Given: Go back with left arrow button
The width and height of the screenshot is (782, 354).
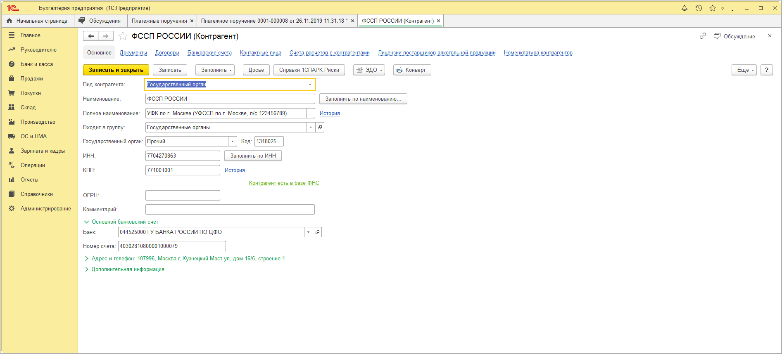Looking at the screenshot, I should pos(91,36).
